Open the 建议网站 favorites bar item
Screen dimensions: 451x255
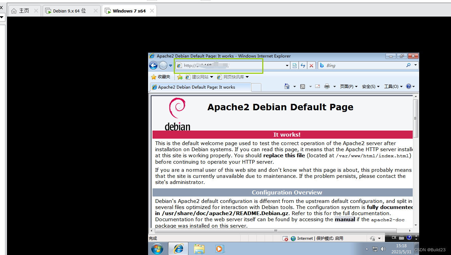pos(199,77)
